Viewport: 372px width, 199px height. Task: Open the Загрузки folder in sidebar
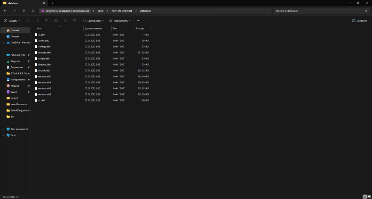15,61
